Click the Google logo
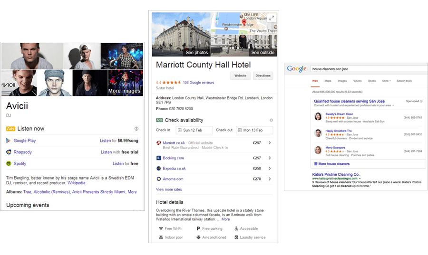The height and width of the screenshot is (255, 428). point(297,69)
